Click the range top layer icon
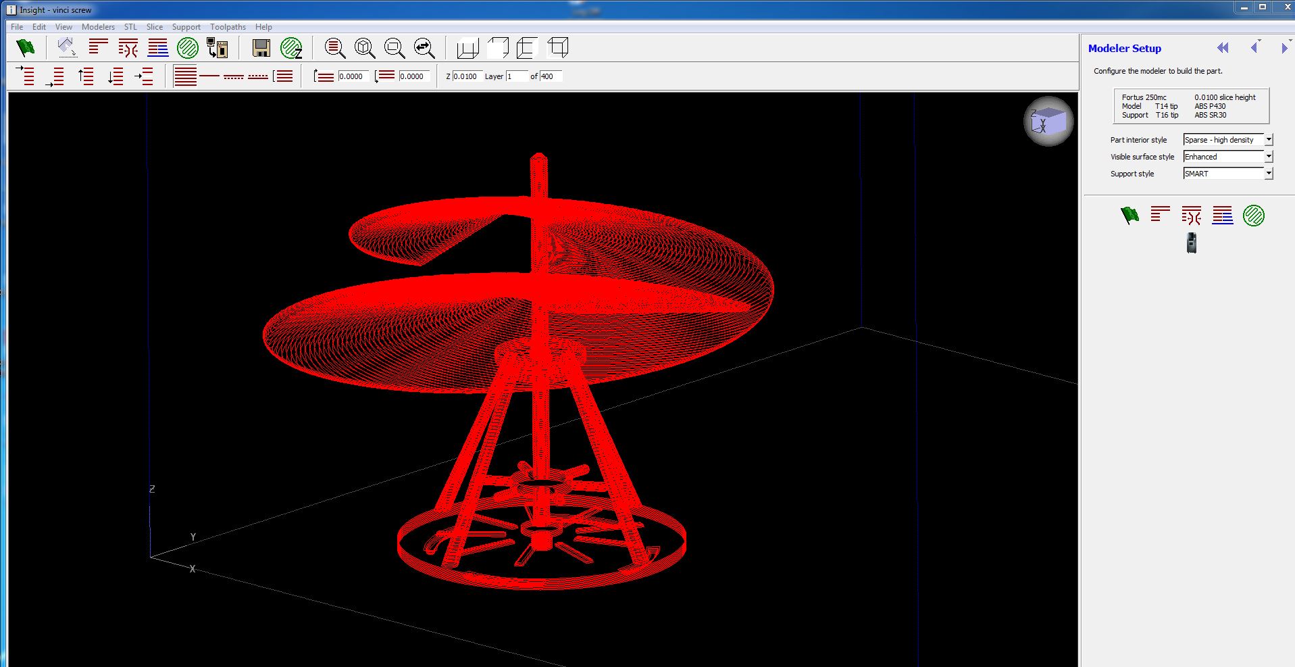1295x667 pixels. click(324, 76)
